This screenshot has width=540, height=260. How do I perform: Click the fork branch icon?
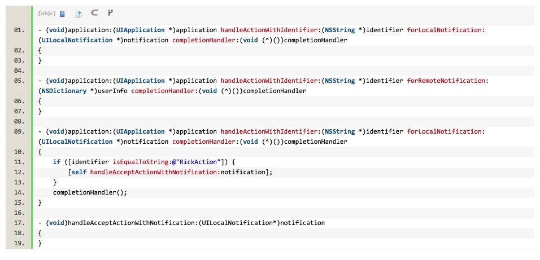(x=110, y=13)
